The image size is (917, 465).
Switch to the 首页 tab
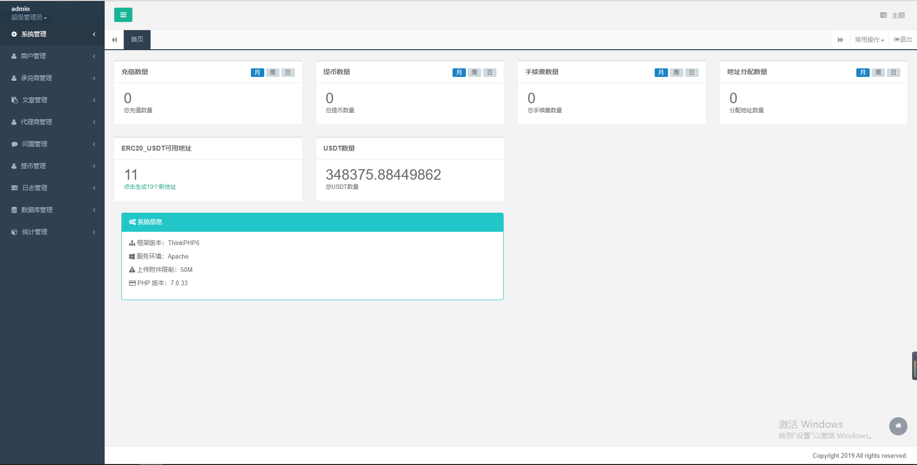point(137,40)
